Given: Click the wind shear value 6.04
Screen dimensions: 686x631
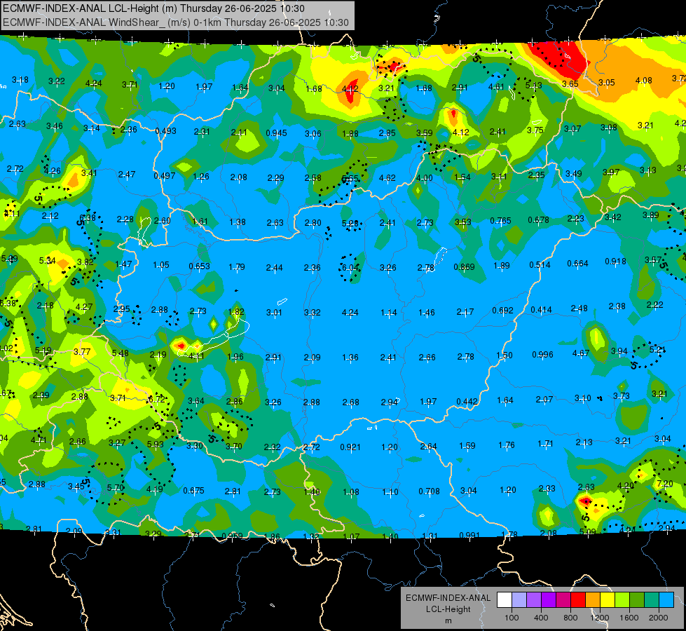Looking at the screenshot, I should tap(350, 268).
